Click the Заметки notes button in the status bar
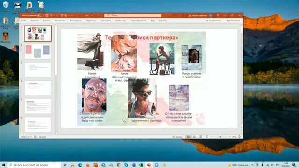The height and width of the screenshot is (168, 299). pos(178,137)
